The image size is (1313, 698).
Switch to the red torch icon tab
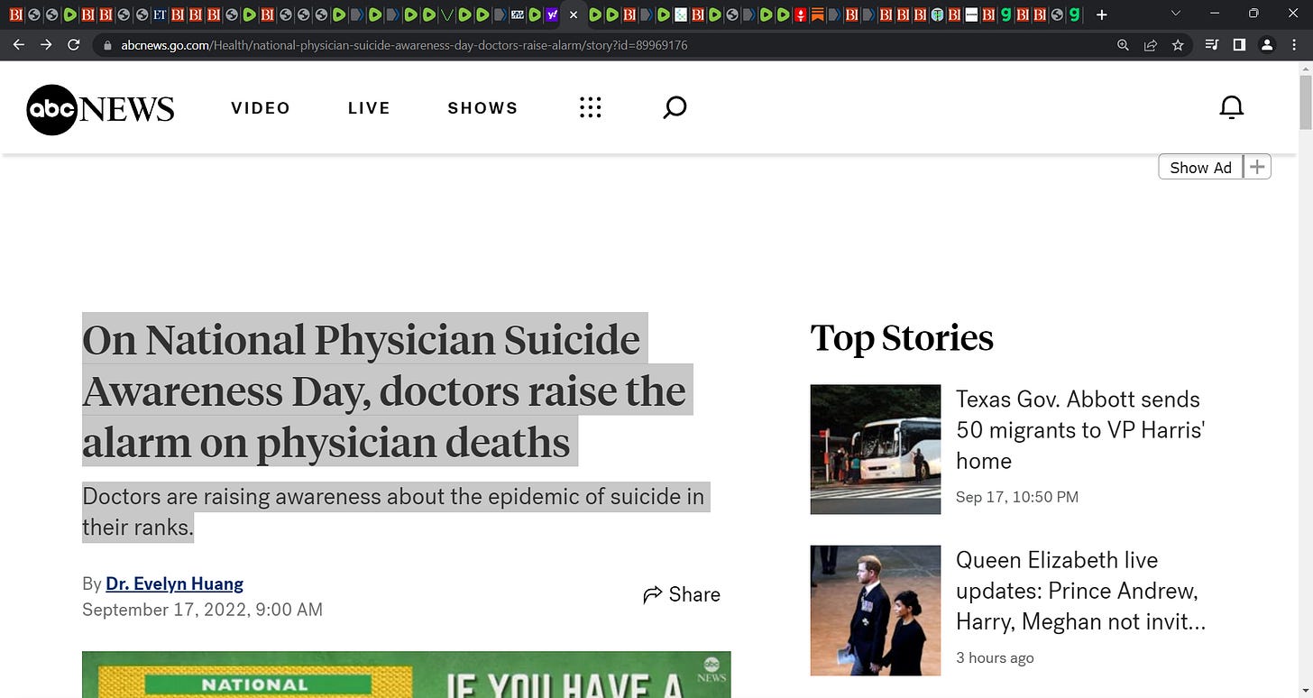(800, 14)
